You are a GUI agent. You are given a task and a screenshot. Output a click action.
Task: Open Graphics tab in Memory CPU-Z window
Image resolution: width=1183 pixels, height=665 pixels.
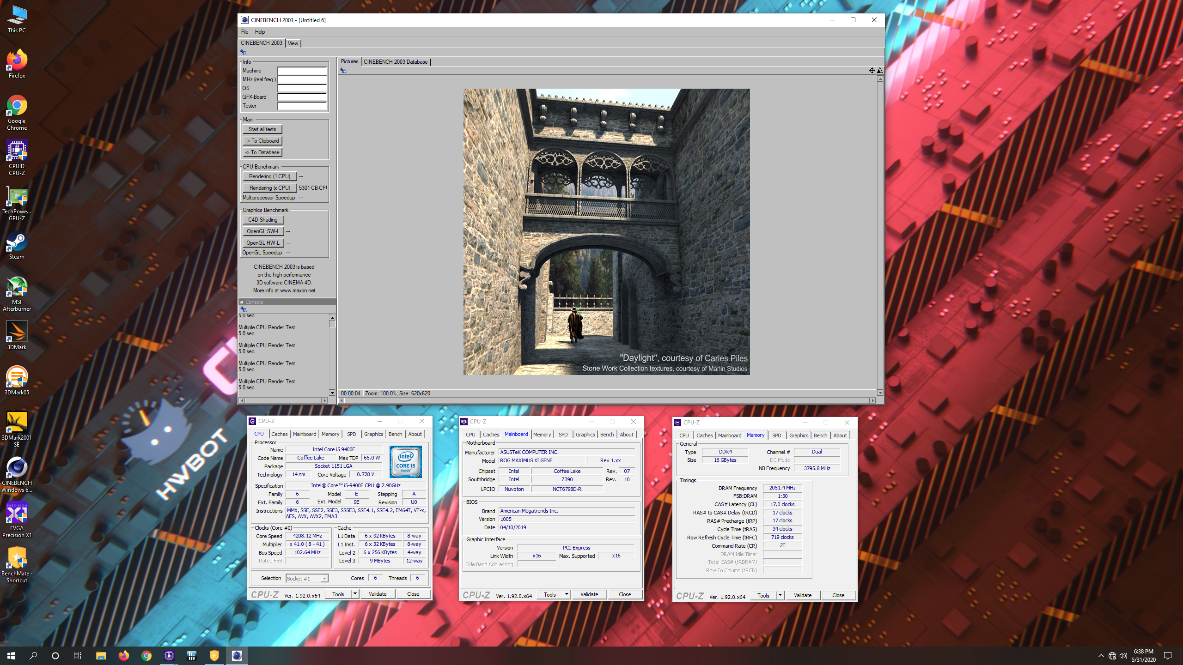(x=799, y=435)
